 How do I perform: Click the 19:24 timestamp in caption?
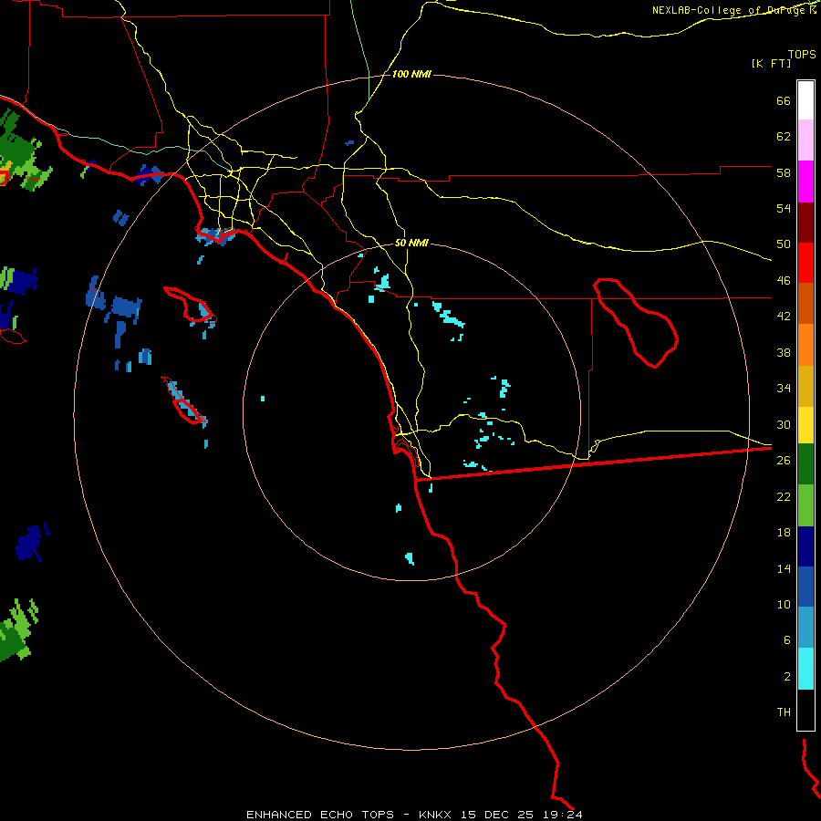coord(561,815)
